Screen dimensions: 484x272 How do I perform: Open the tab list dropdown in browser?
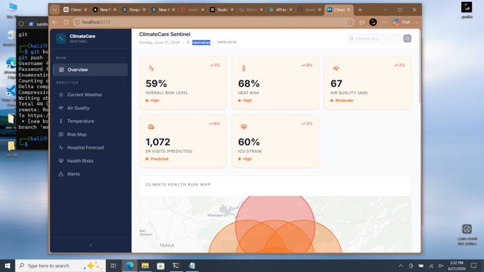pos(55,10)
